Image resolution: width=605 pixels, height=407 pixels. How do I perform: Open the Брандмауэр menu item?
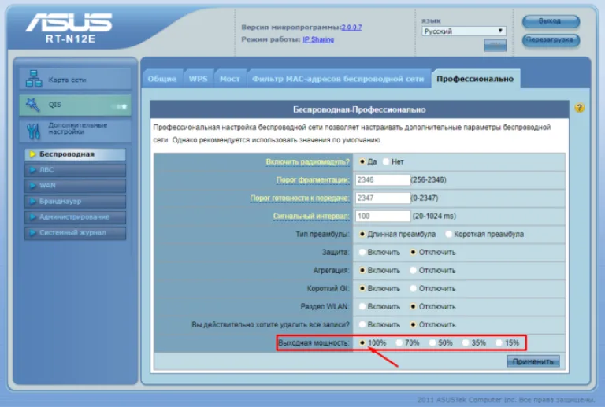coord(76,202)
